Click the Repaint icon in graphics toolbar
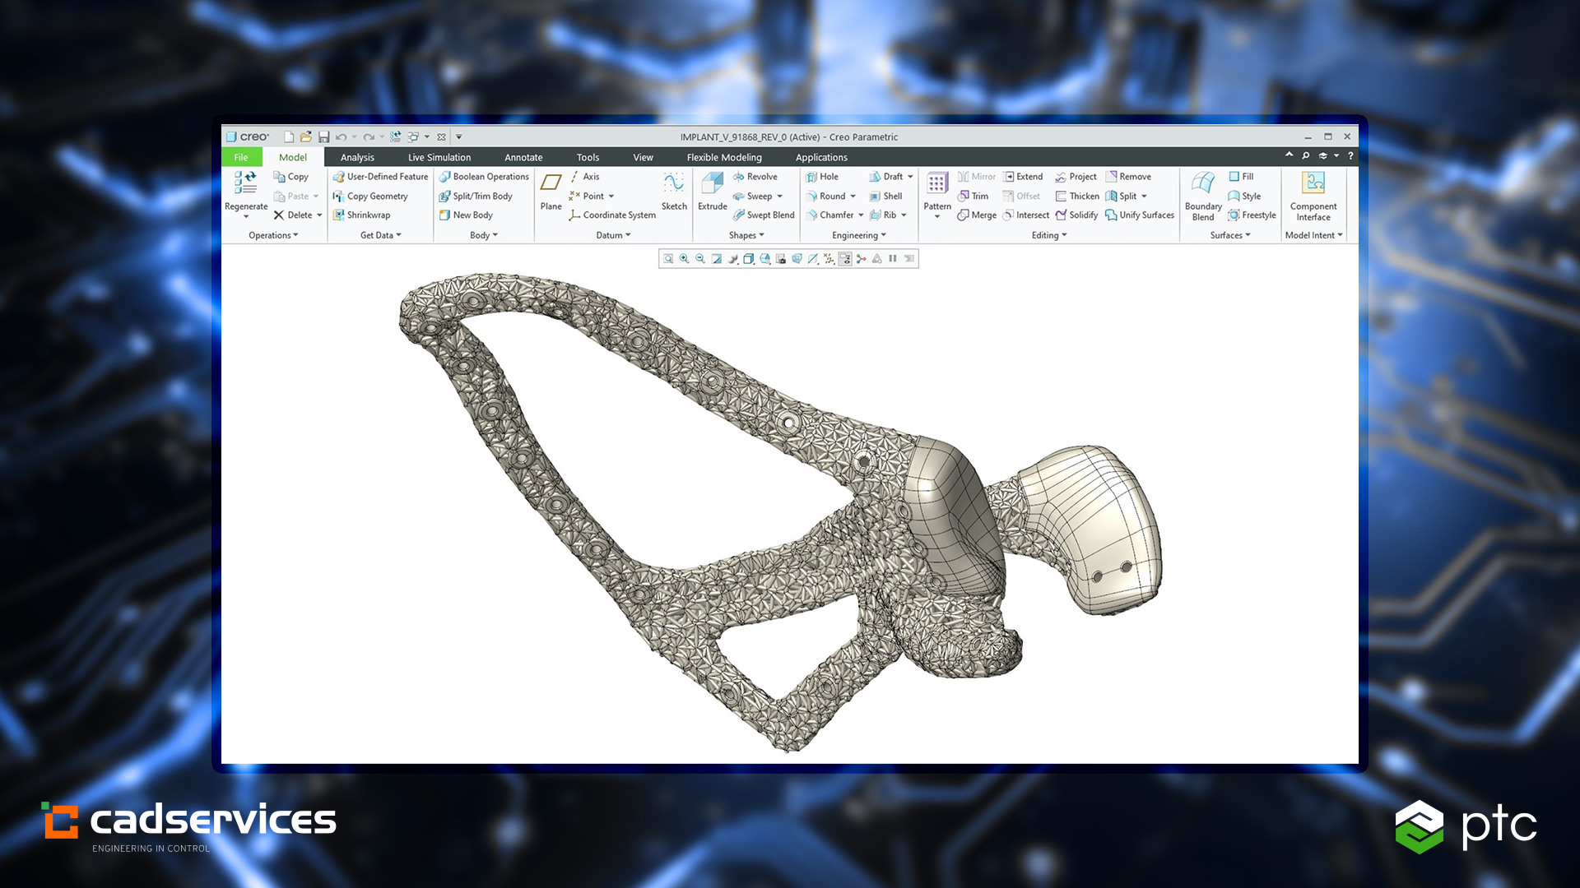 click(x=717, y=259)
